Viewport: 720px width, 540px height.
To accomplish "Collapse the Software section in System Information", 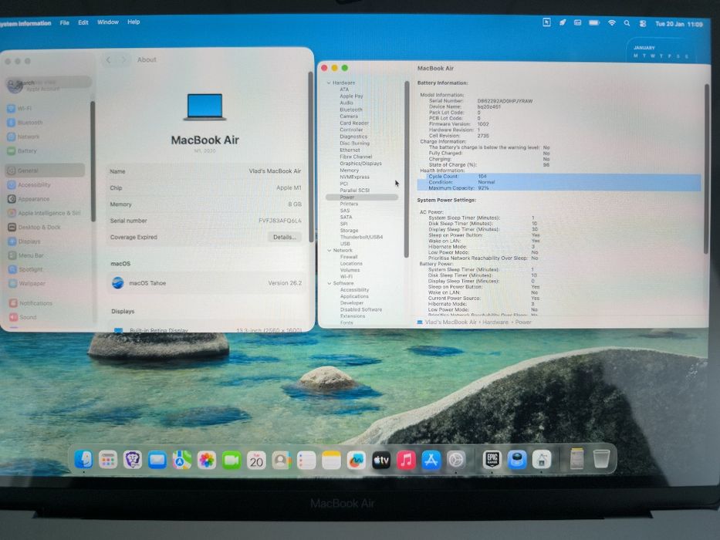I will click(330, 283).
